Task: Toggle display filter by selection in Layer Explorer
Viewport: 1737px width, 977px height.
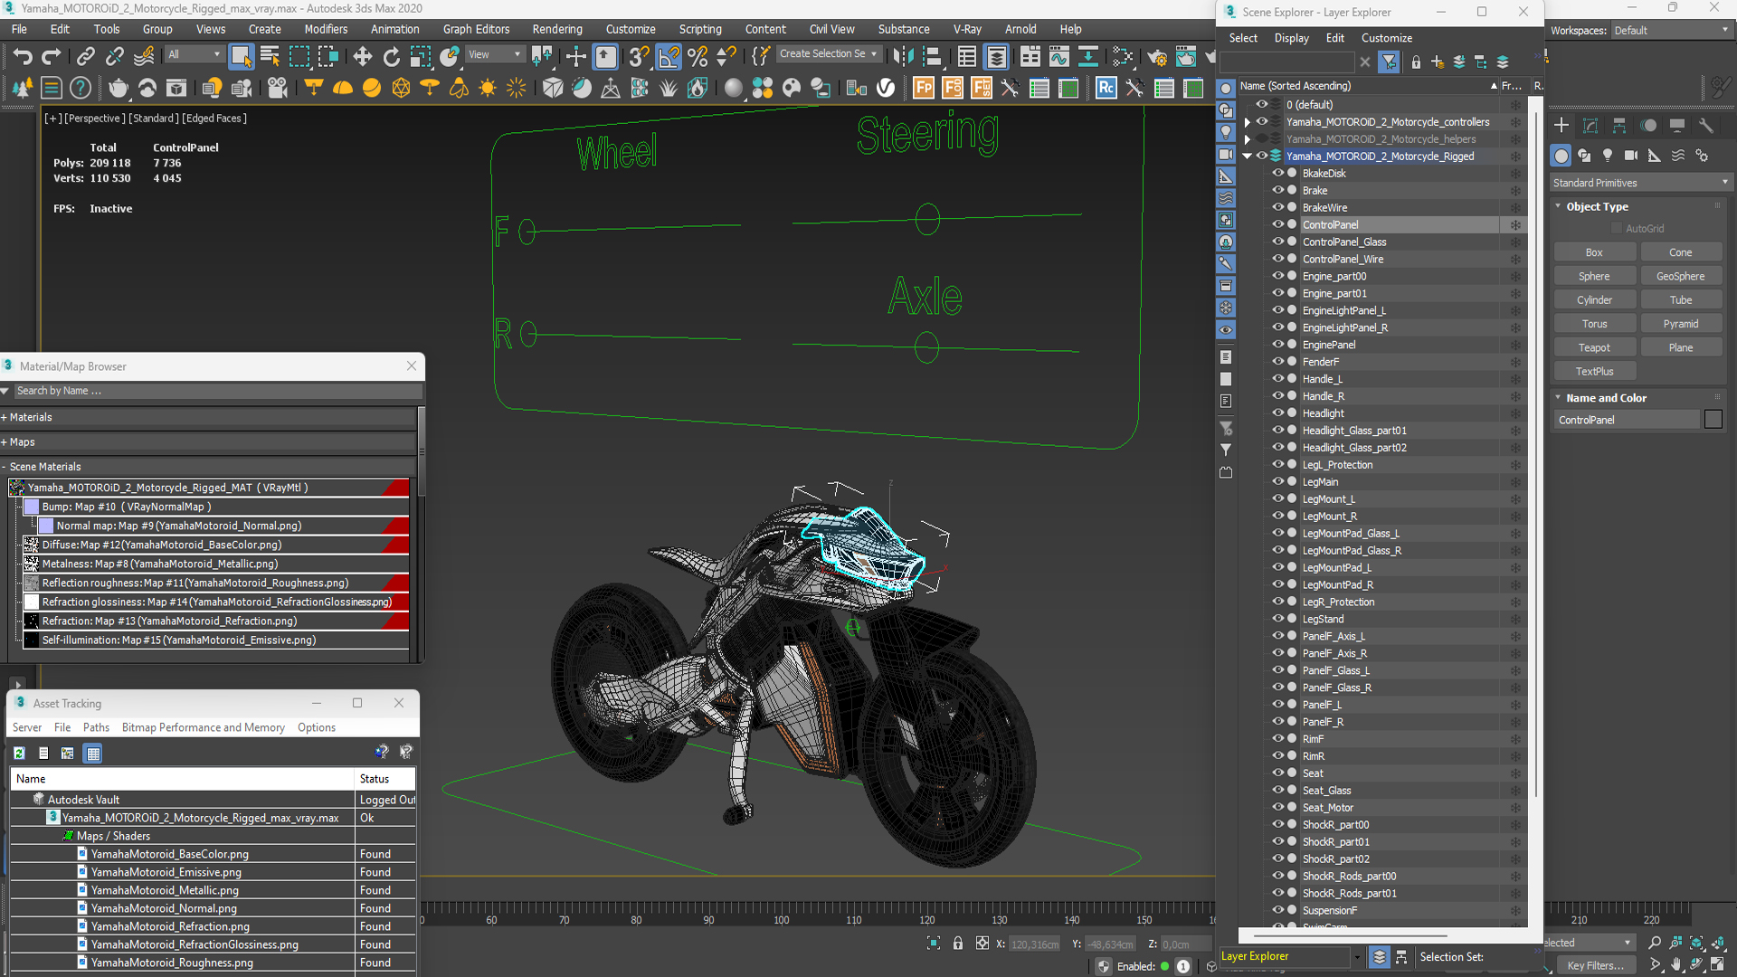Action: (1390, 62)
